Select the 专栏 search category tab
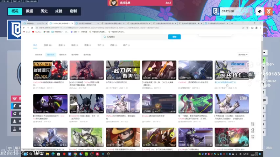The width and height of the screenshot is (280, 157). (100, 45)
